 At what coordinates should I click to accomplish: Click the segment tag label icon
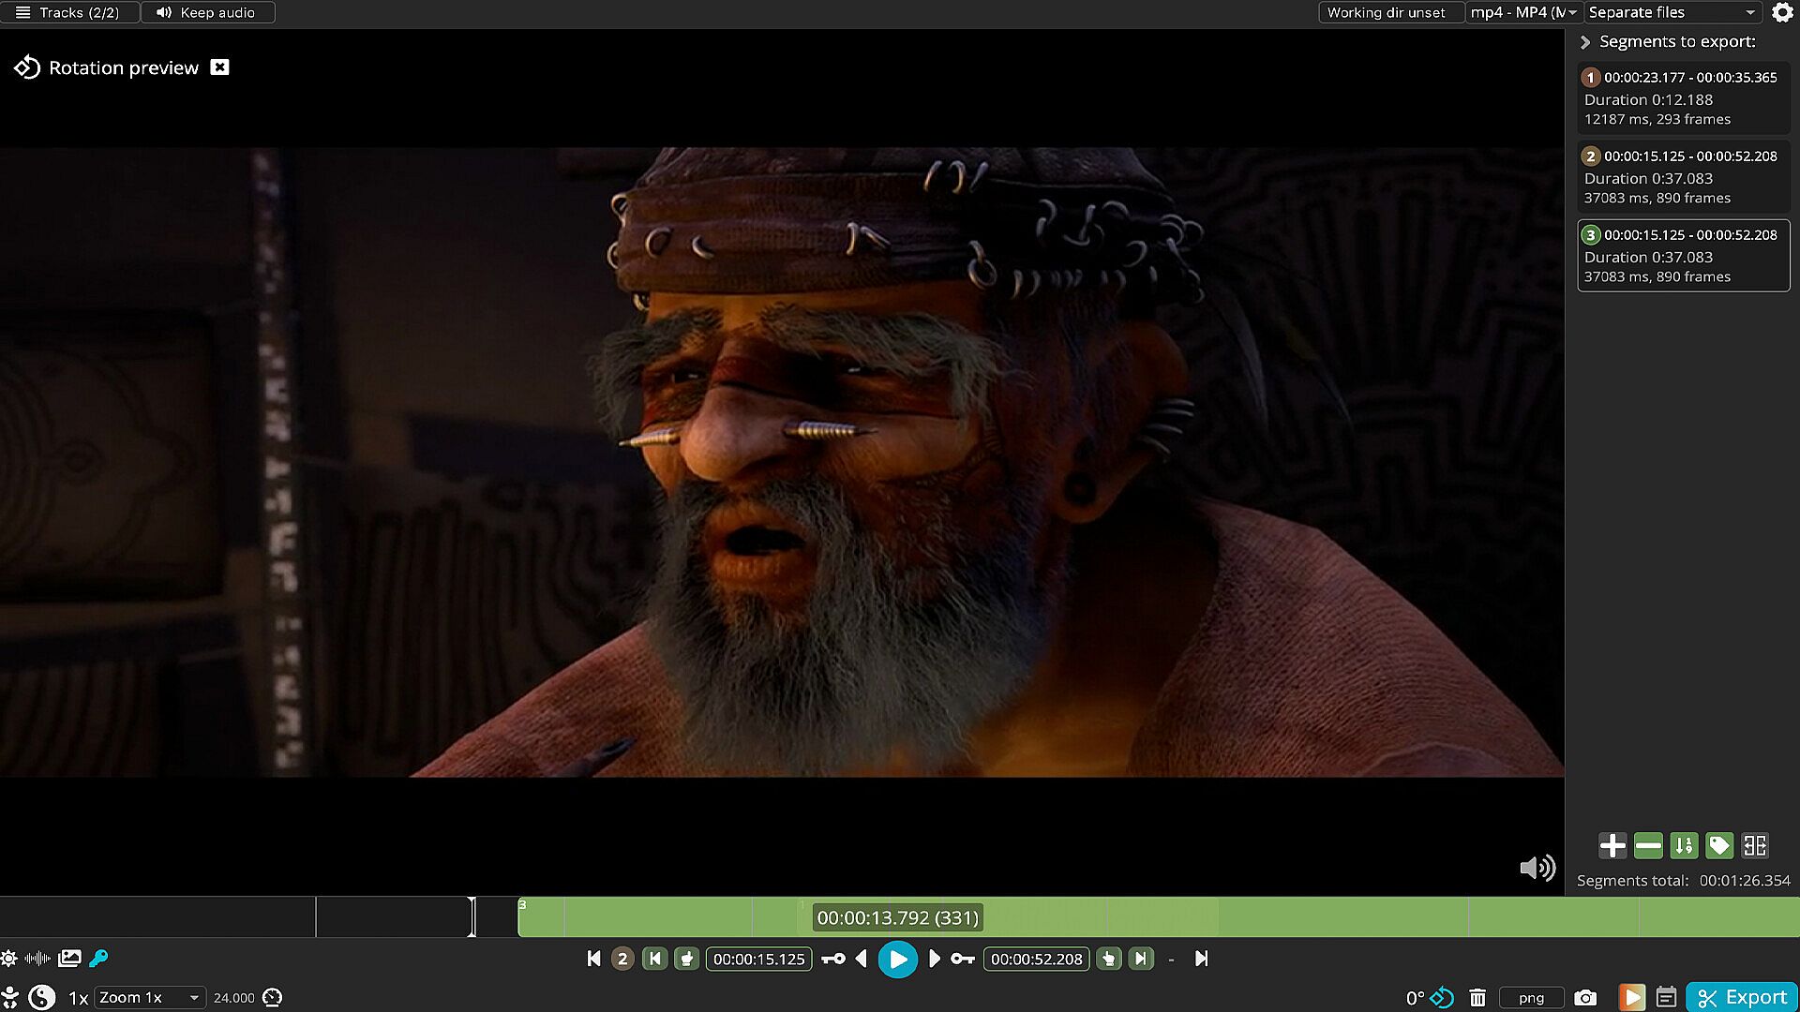[x=1718, y=845]
